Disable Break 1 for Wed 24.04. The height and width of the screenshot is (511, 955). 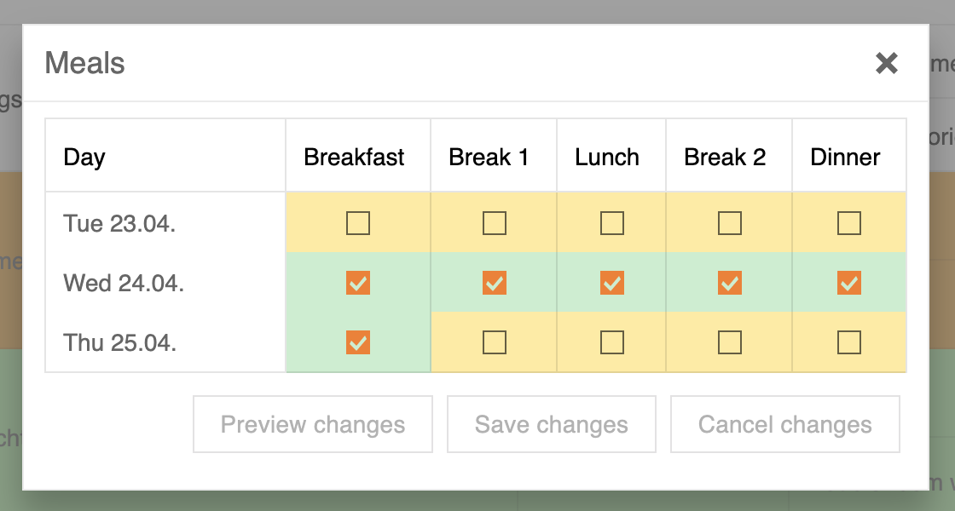click(495, 283)
